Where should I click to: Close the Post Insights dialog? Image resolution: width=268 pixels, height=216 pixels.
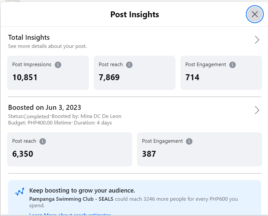coord(255,14)
